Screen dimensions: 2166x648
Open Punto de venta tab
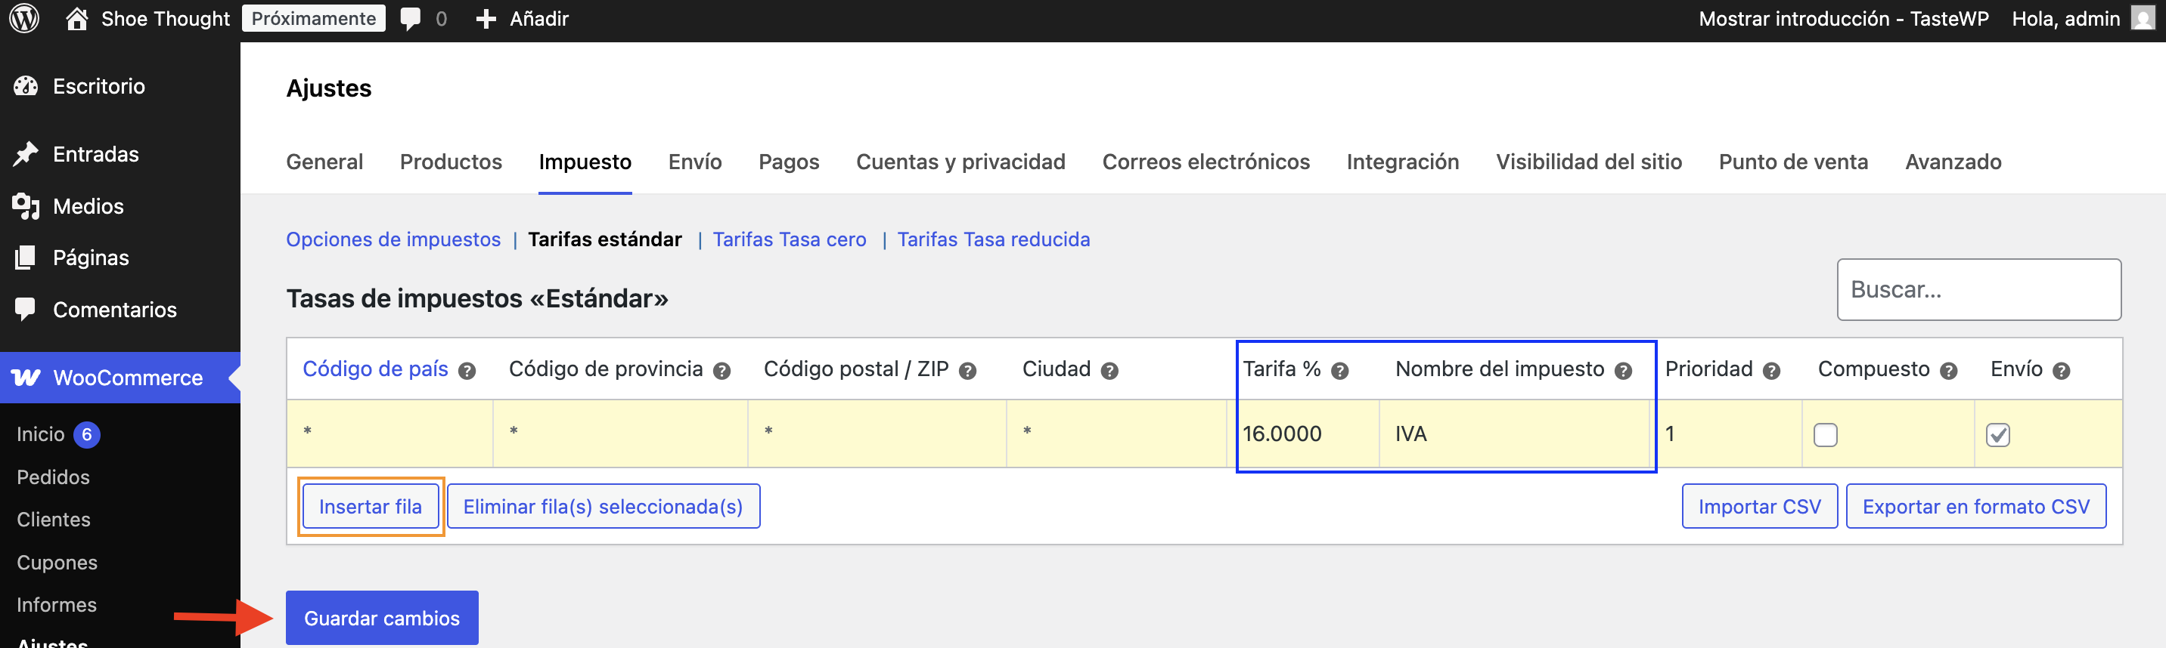coord(1793,161)
